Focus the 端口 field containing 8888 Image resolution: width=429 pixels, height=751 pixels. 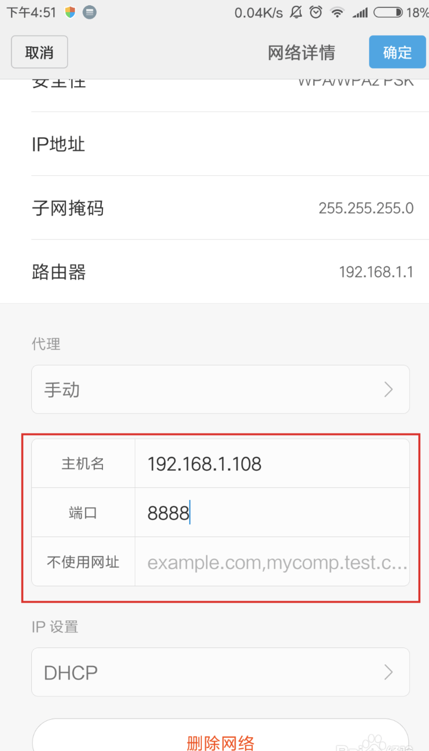tap(272, 513)
